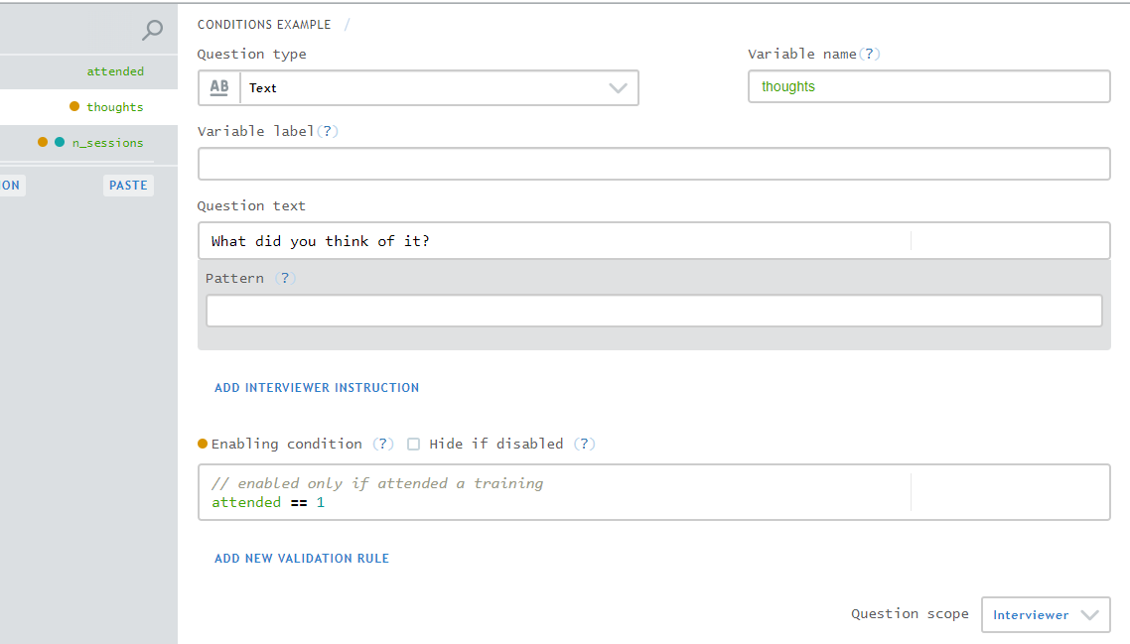Click Add Interviewer Instruction
The height and width of the screenshot is (644, 1130).
[x=317, y=388]
